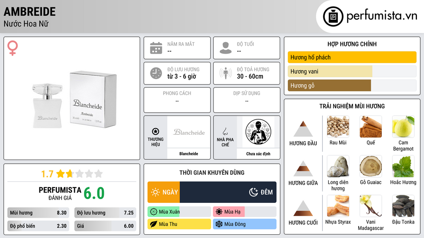Click the Gỗ Guaiac wood slice image
Viewport: 424px width, 238px height.
tap(371, 166)
